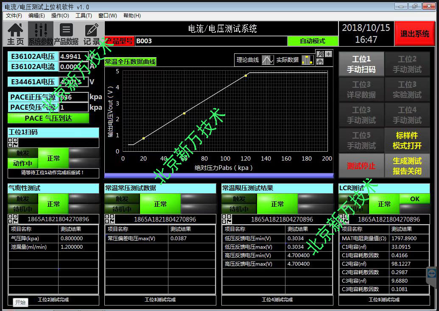439x311 pixels.
Task: Open the 产品数据 product data icon
Action: pos(66,33)
